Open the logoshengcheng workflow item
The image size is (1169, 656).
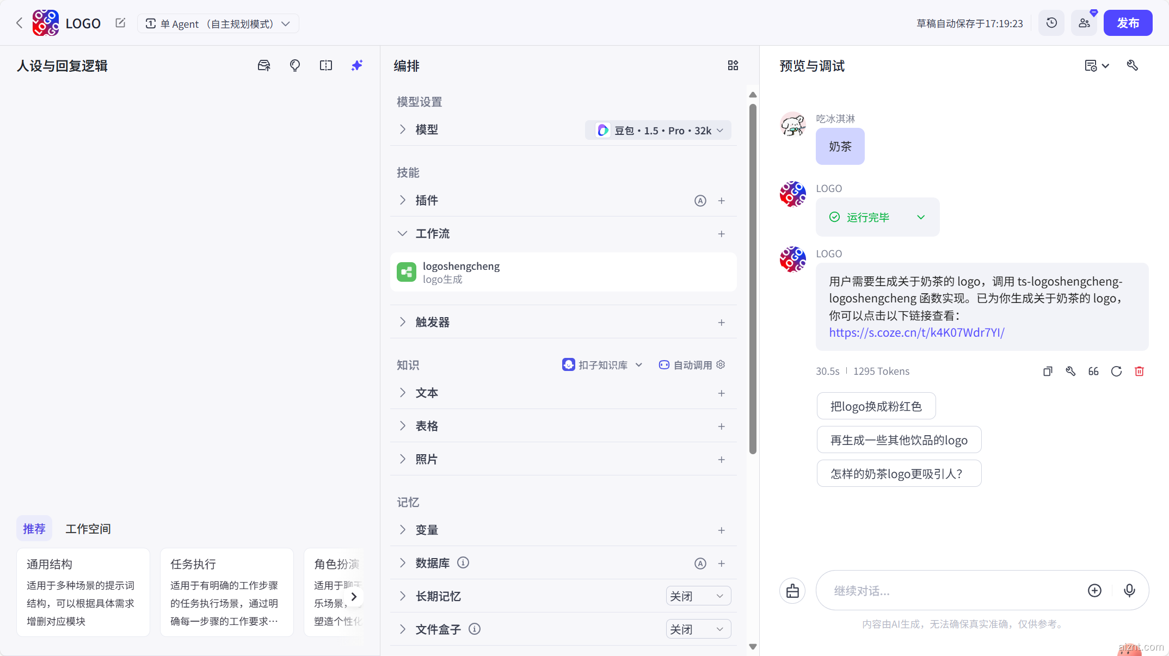(x=563, y=272)
